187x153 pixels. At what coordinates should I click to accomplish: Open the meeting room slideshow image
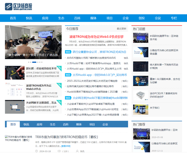click(x=33, y=42)
